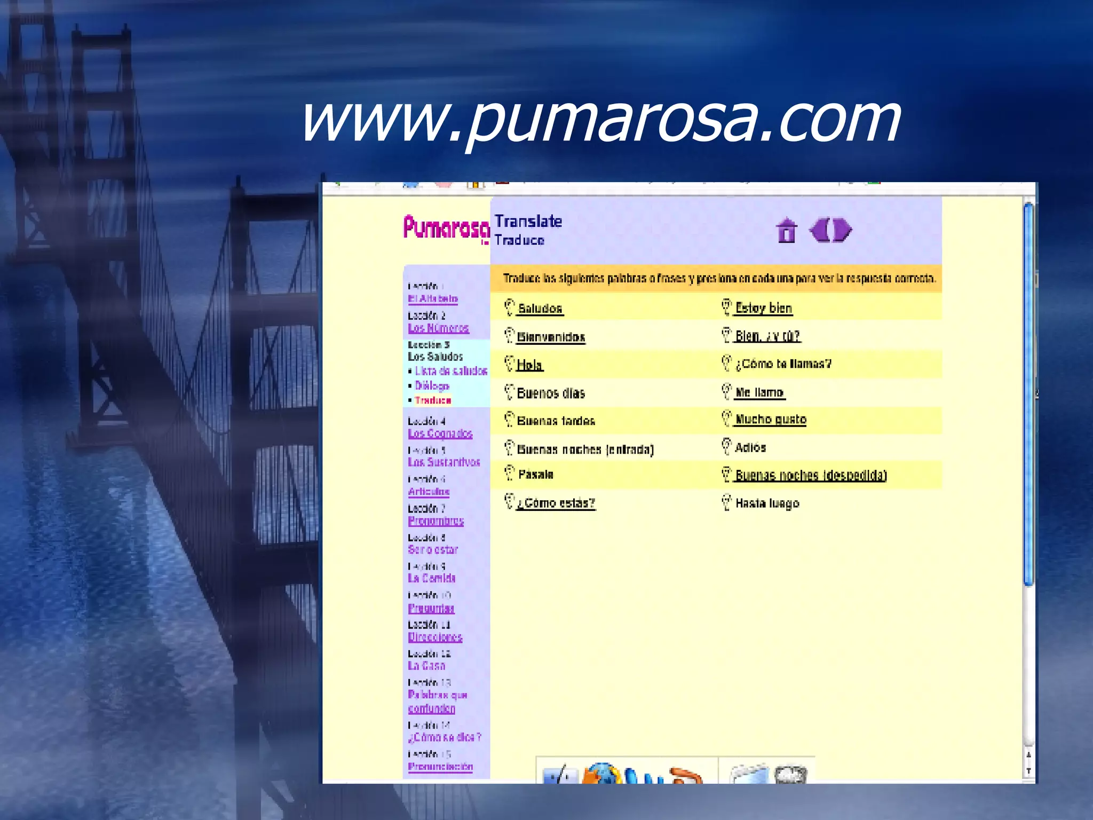Click lightbulb beside Buenas noches (despedida)
This screenshot has height=820, width=1093.
726,474
